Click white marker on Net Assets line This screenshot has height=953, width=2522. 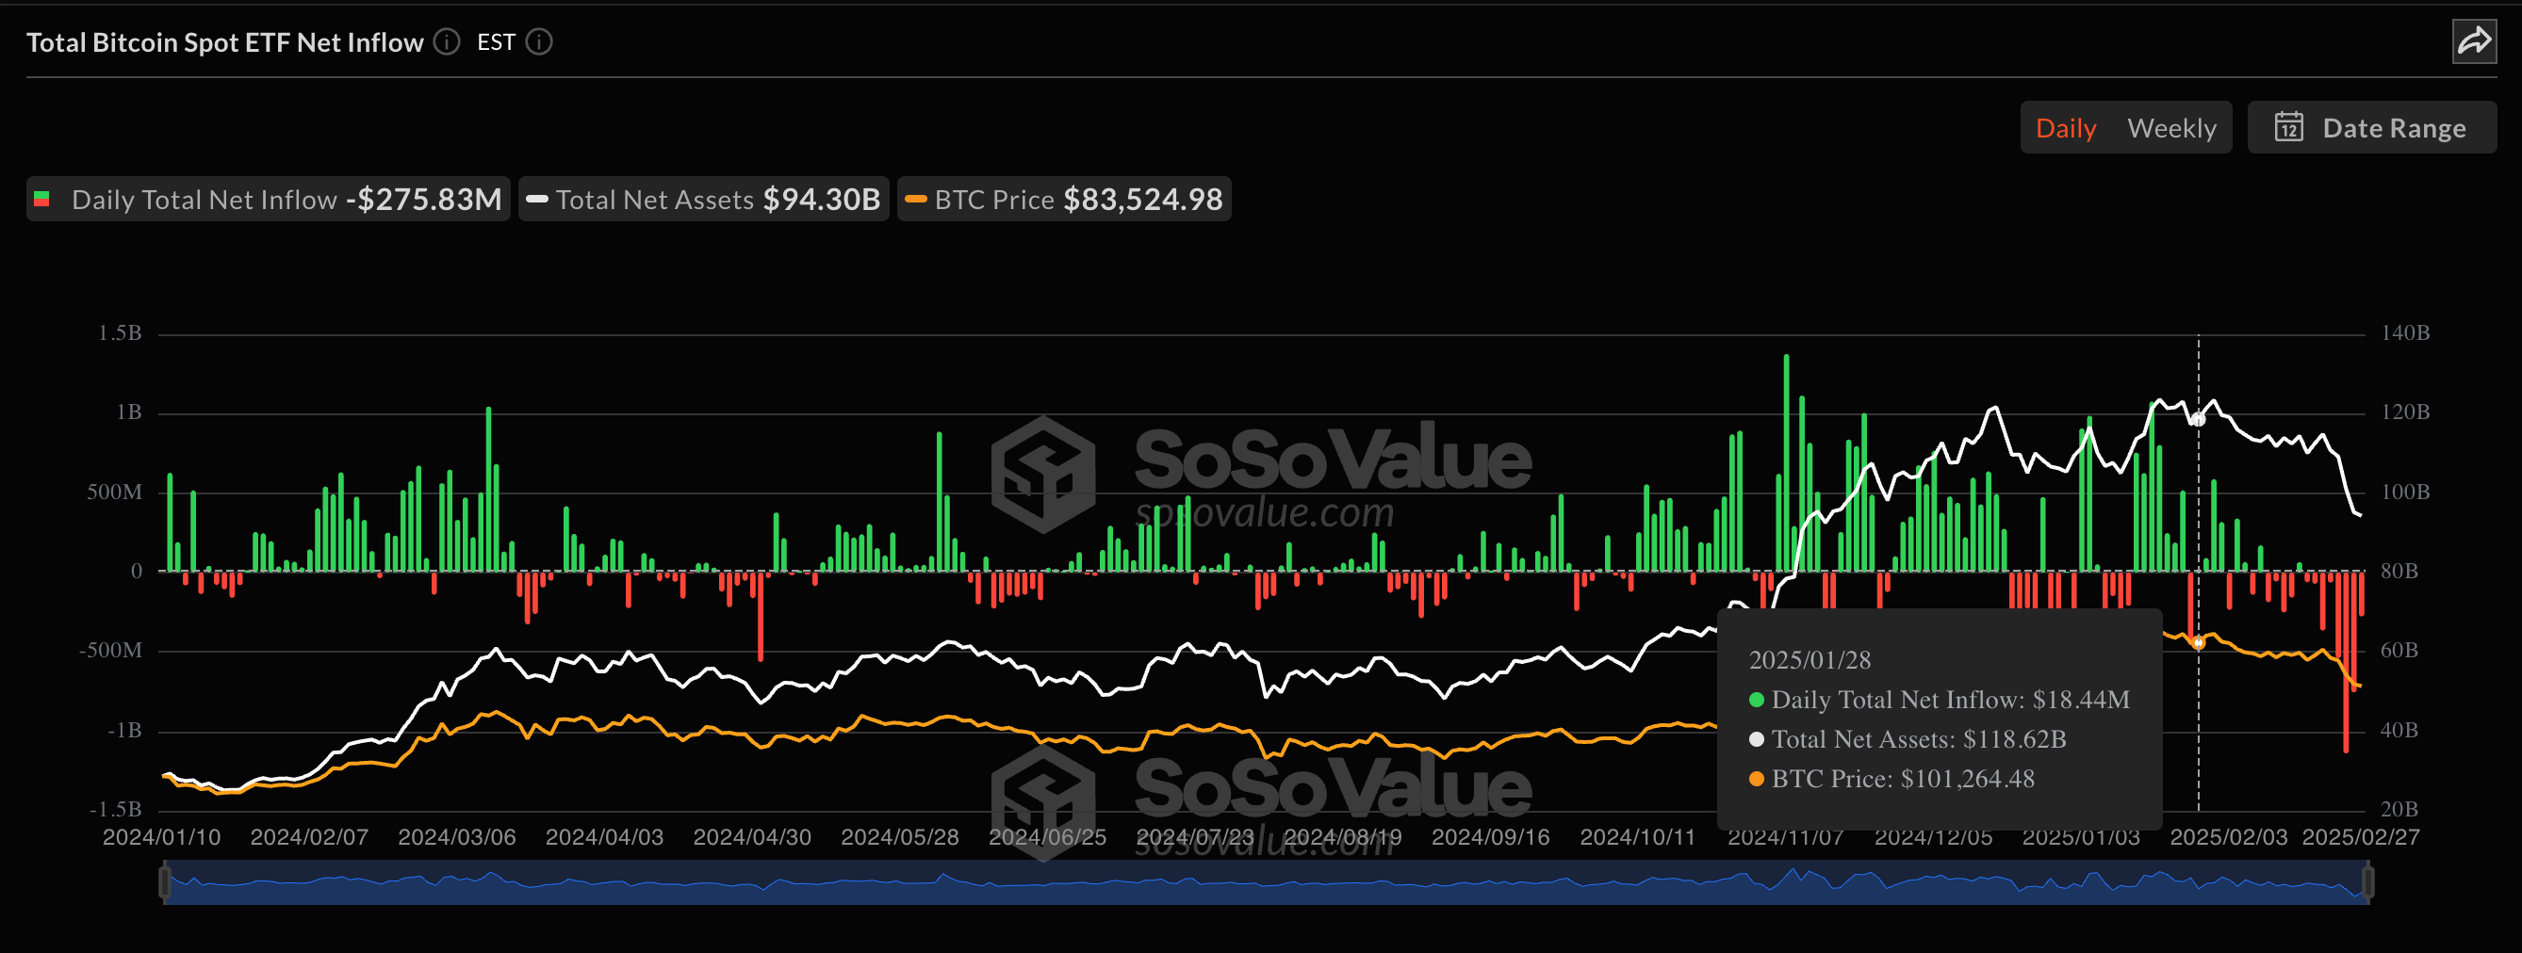pyautogui.click(x=2198, y=419)
